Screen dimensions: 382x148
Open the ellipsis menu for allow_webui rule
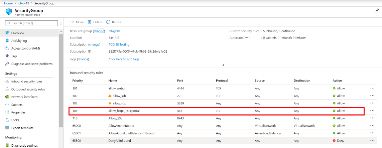click(x=372, y=88)
